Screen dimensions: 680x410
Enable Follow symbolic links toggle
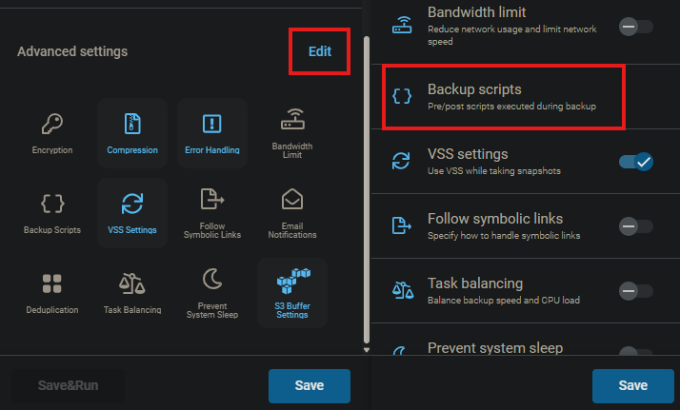[635, 225]
